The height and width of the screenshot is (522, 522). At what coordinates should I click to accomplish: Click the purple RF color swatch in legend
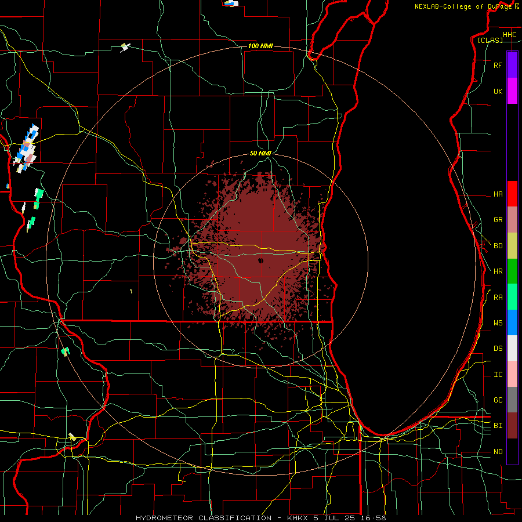512,64
